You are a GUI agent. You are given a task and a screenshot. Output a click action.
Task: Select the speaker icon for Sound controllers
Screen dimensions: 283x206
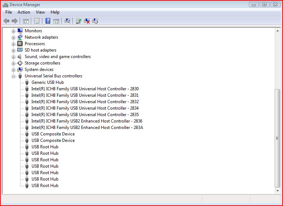point(20,57)
